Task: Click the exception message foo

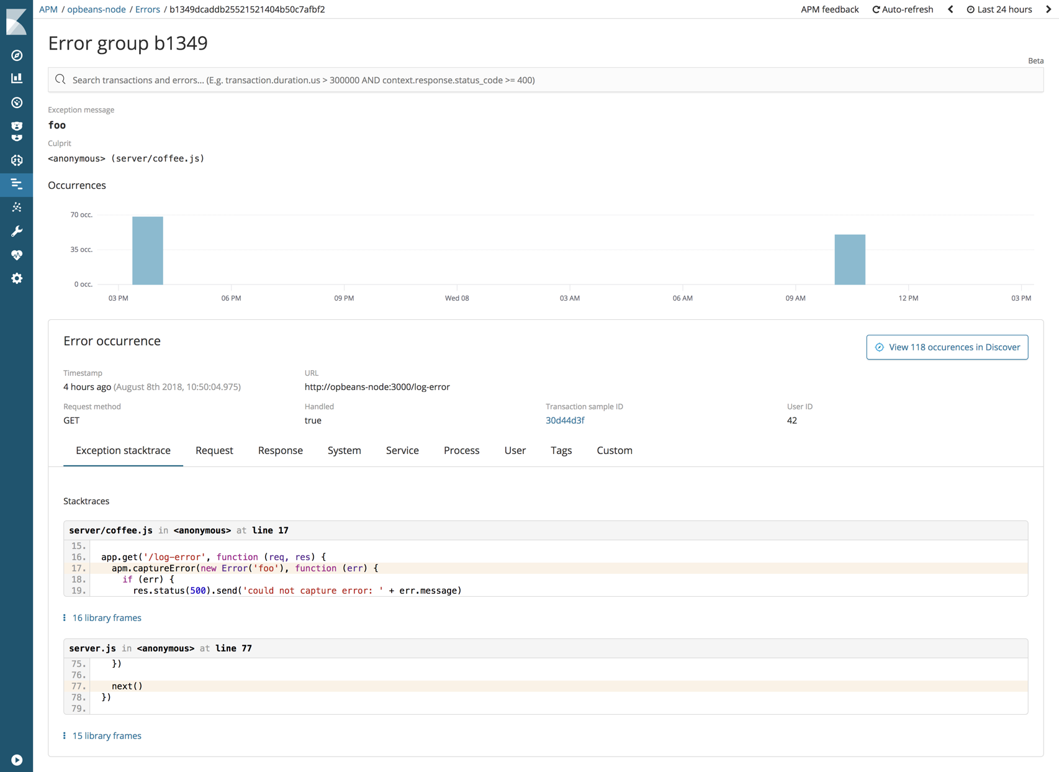Action: 57,125
